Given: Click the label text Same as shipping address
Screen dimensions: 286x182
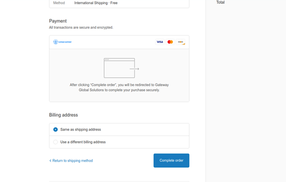Looking at the screenshot, I should tap(80, 130).
